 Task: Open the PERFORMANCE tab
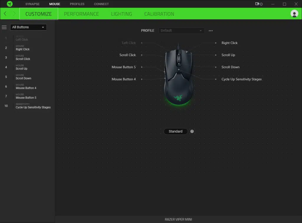[x=81, y=14]
